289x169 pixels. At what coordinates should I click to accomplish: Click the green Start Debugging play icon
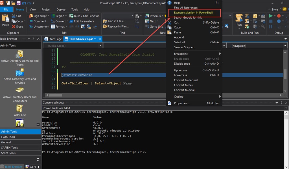(x=271, y=16)
